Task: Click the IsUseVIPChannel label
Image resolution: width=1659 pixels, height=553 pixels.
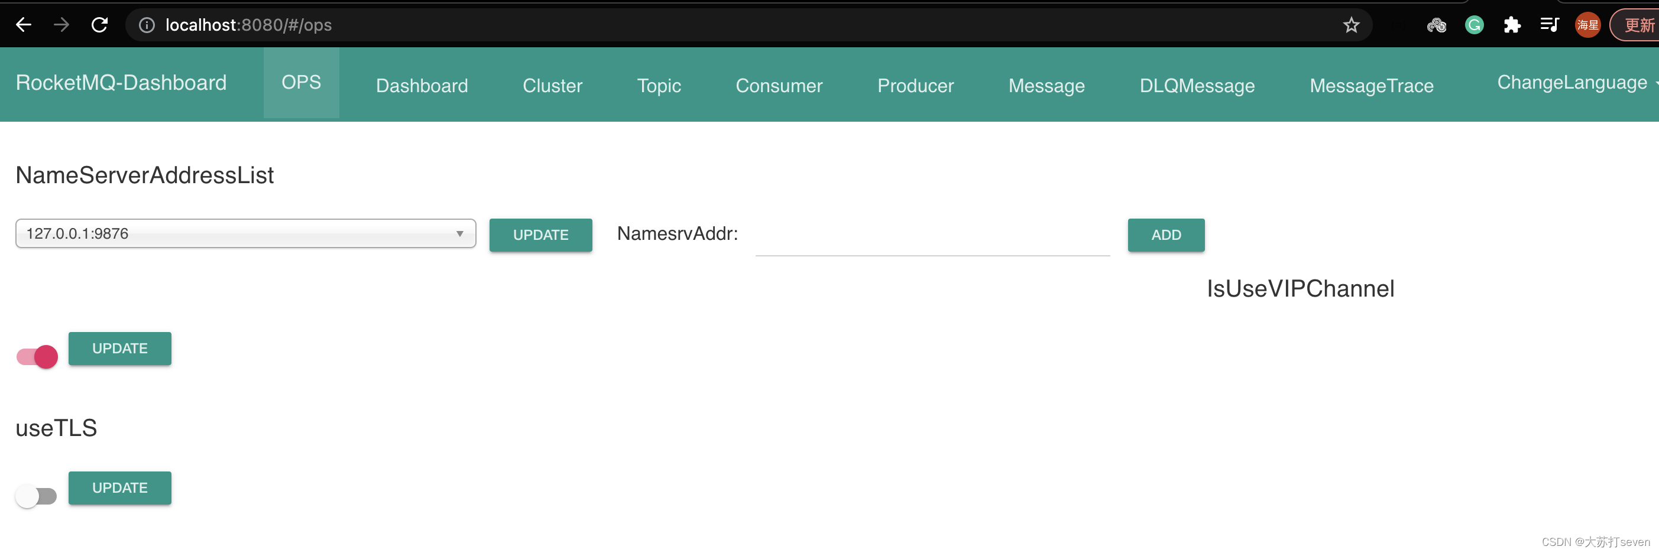Action: pyautogui.click(x=1300, y=288)
